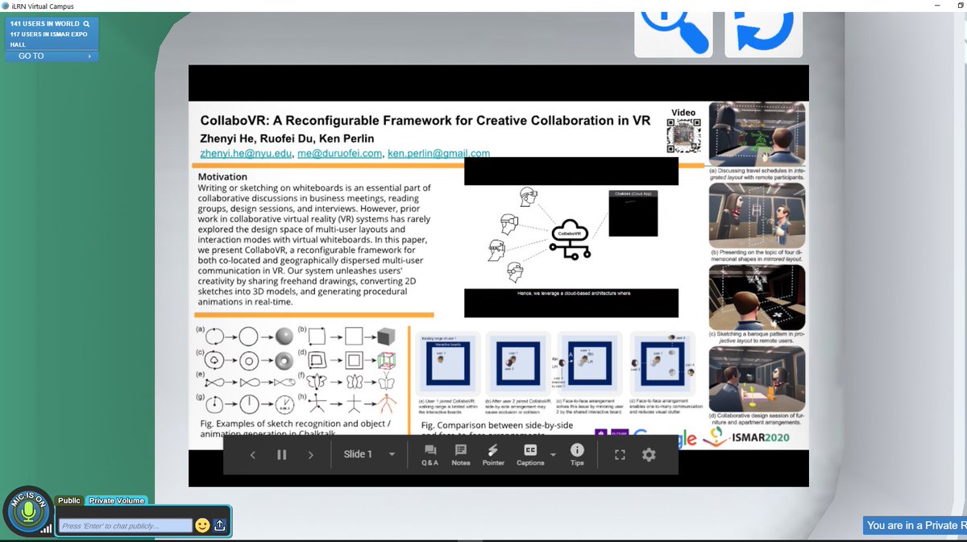This screenshot has height=542, width=967.
Task: Advance to the next slide
Action: (x=311, y=455)
